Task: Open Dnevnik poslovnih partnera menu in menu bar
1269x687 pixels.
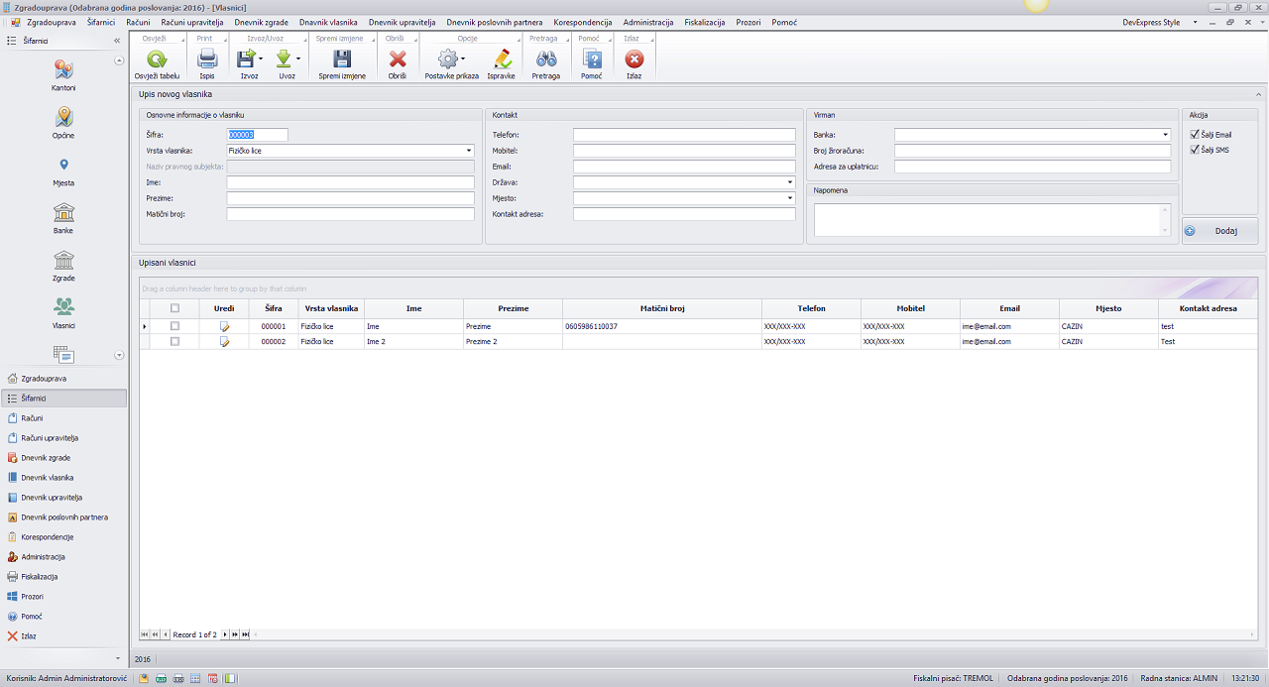Action: (x=495, y=22)
